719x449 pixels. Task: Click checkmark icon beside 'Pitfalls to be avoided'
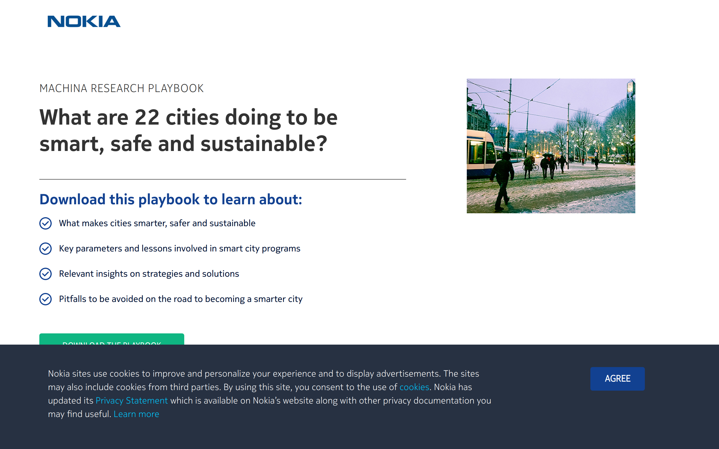[x=45, y=299]
